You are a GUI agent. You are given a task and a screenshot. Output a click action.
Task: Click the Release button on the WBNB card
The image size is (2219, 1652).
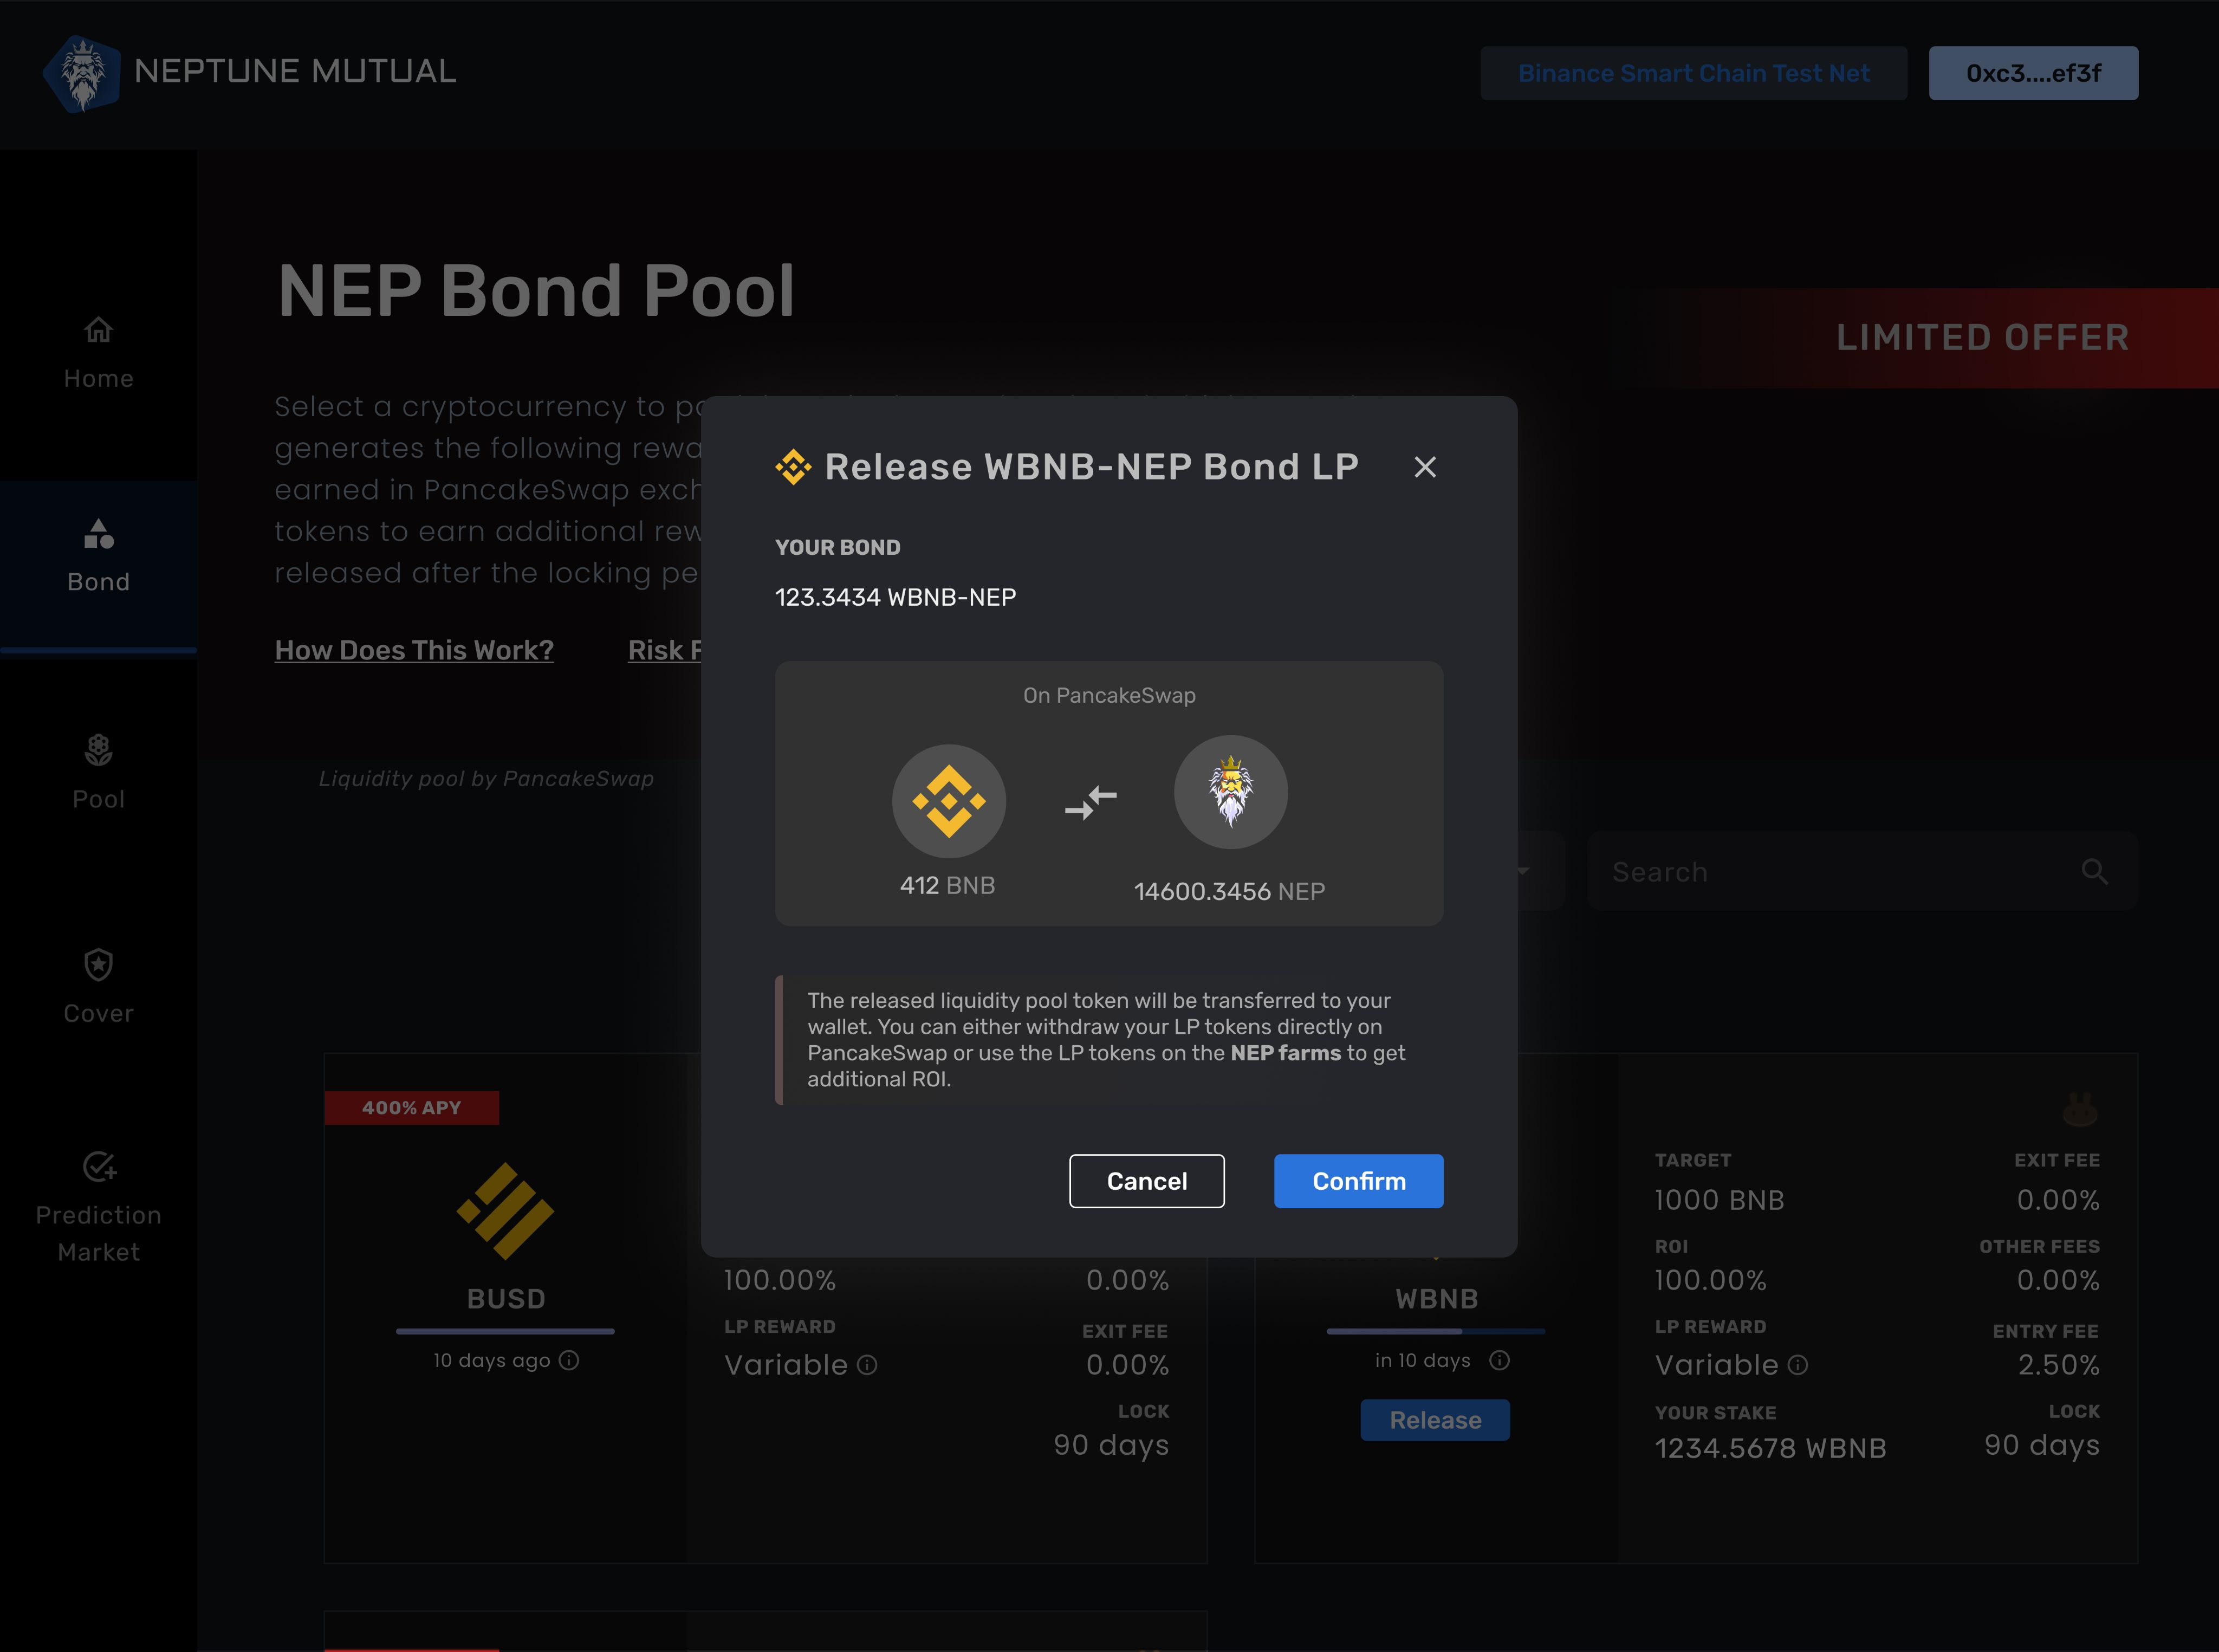(1435, 1420)
